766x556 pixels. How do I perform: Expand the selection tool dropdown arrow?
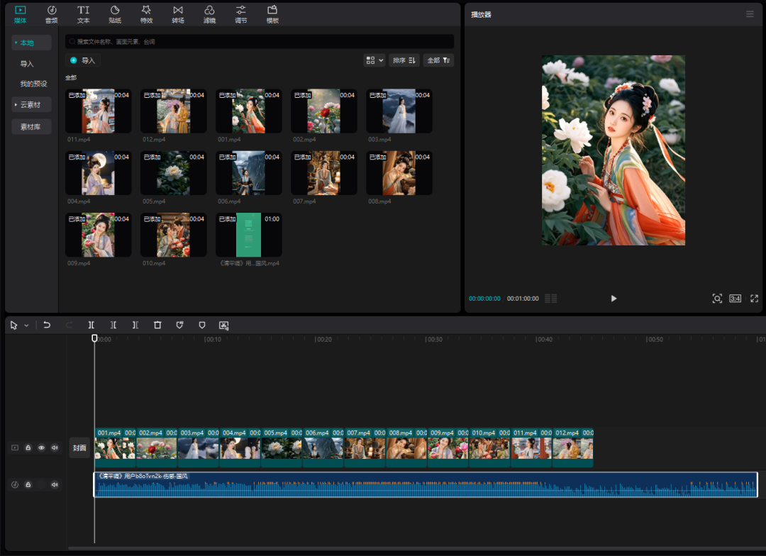(27, 325)
